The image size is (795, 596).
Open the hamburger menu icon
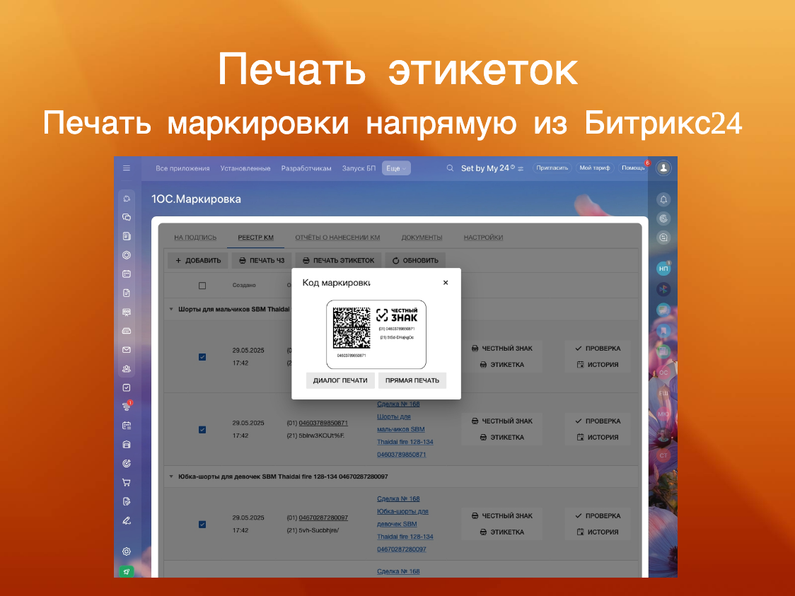coord(126,168)
